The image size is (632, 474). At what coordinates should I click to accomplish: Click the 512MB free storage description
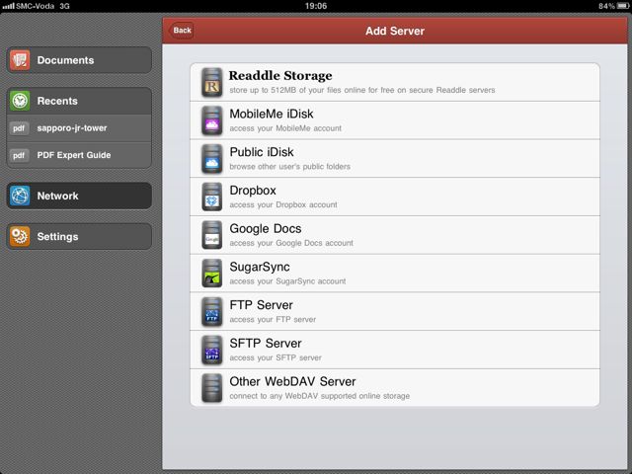click(362, 90)
